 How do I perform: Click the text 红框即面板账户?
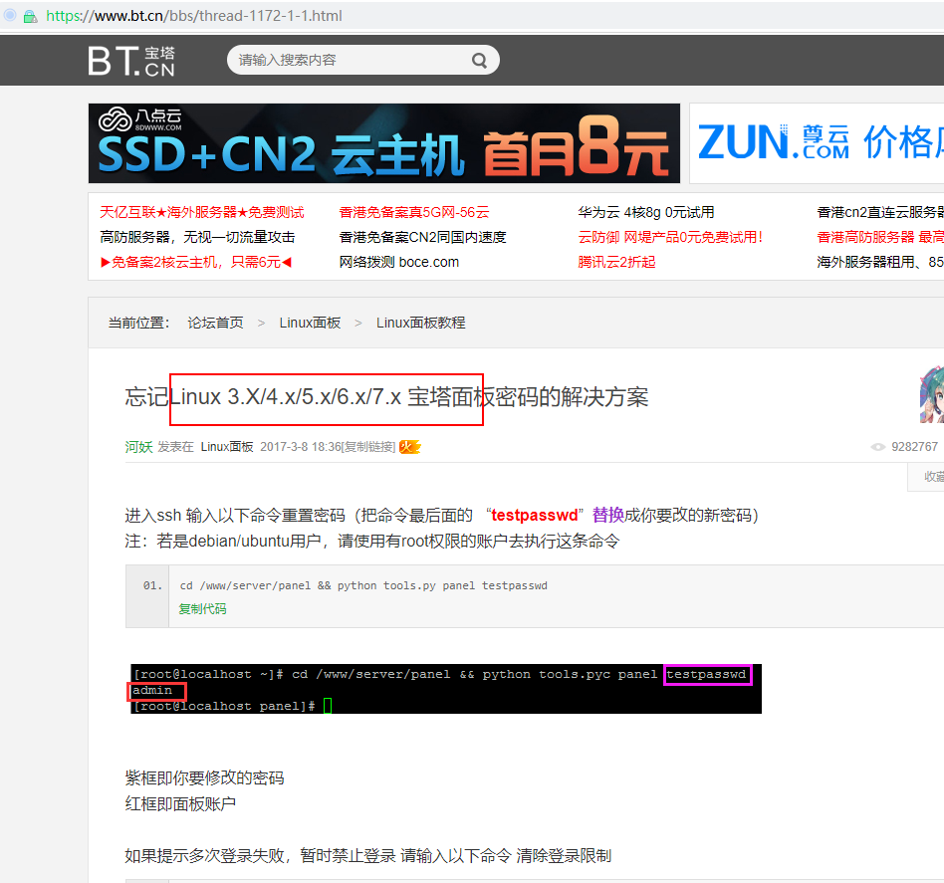coord(180,803)
